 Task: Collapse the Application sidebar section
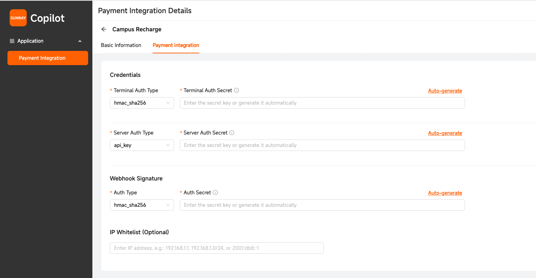coord(80,41)
